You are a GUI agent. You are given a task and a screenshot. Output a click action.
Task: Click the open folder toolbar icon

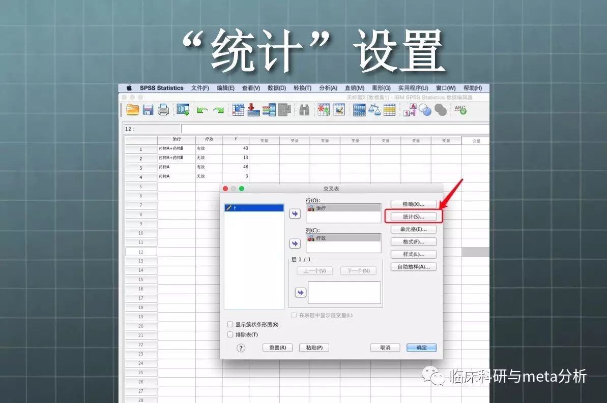tap(132, 110)
